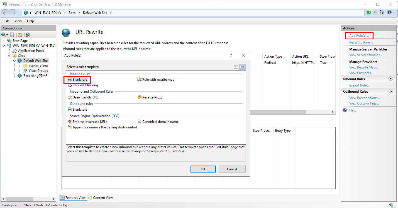Select Rule with rewrite map template
398x208 pixels.
click(x=158, y=80)
